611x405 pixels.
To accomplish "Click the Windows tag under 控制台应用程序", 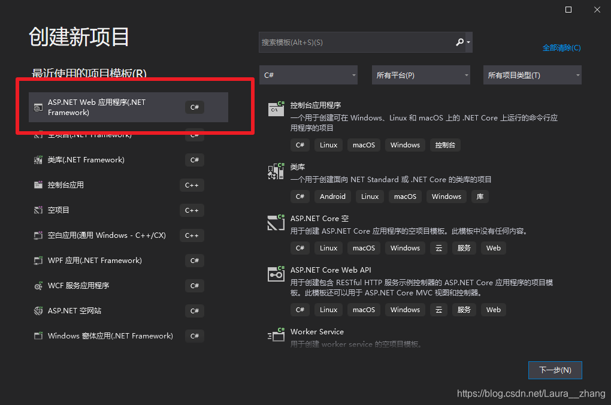I will (x=406, y=145).
